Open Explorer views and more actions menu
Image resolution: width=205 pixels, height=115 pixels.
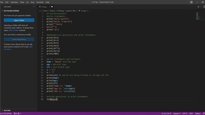pyautogui.click(x=34, y=7)
